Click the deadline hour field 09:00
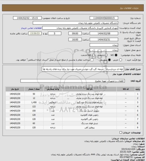146x161 pixels. (x=75, y=34)
